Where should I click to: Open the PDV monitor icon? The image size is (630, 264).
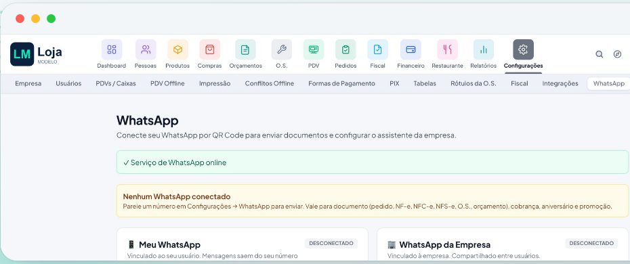tap(314, 49)
